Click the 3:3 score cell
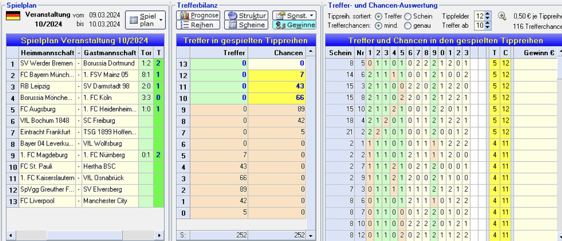This screenshot has width=562, height=241. (146, 98)
